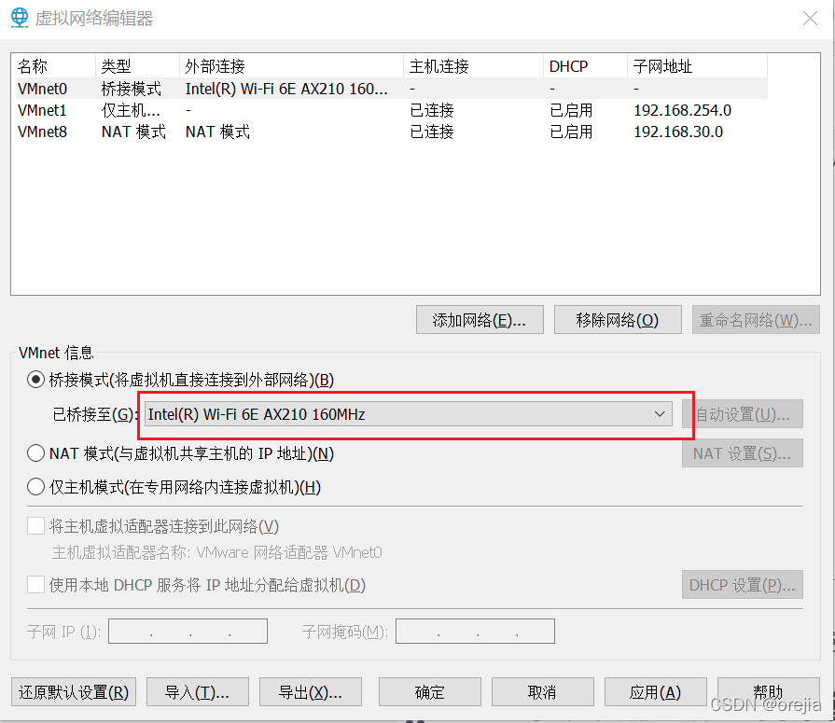Viewport: 835px width, 723px height.
Task: Click the 子网 IP input field
Action: click(188, 631)
